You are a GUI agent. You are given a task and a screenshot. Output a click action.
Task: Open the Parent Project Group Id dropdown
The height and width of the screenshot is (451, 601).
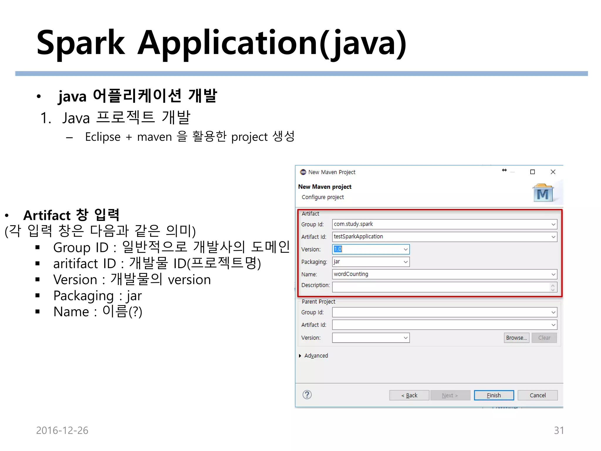click(x=553, y=312)
